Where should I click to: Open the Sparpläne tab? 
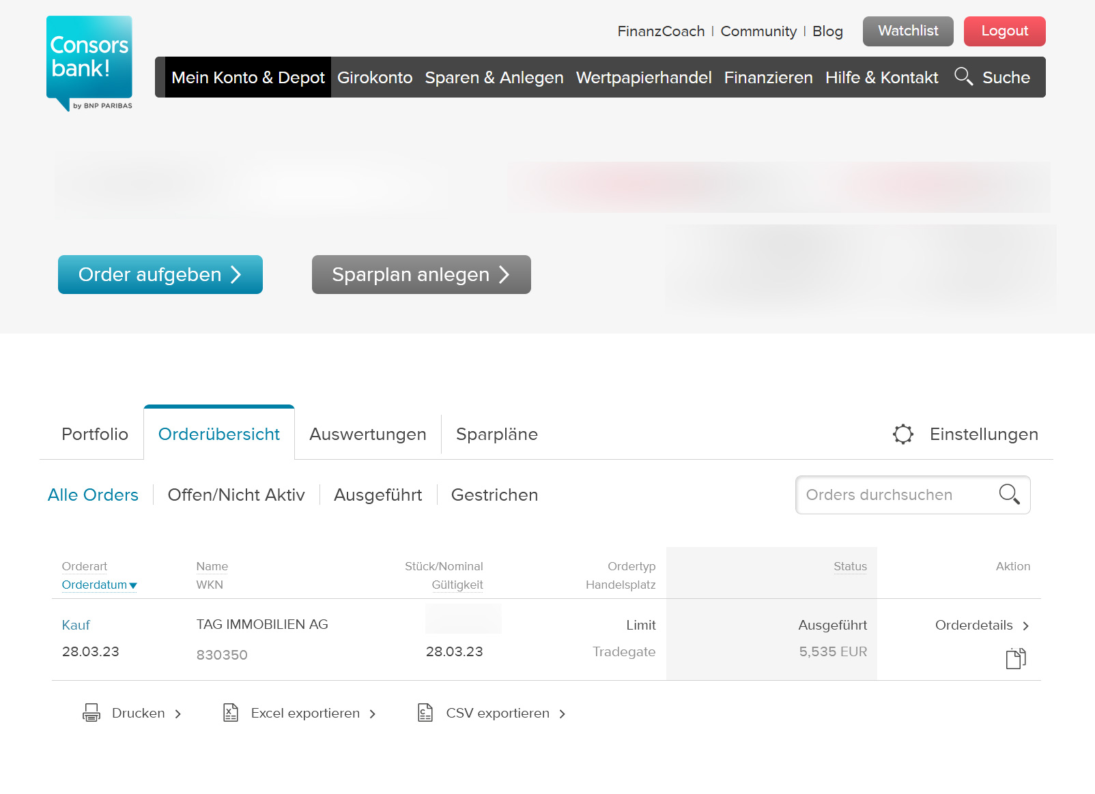[x=496, y=435]
